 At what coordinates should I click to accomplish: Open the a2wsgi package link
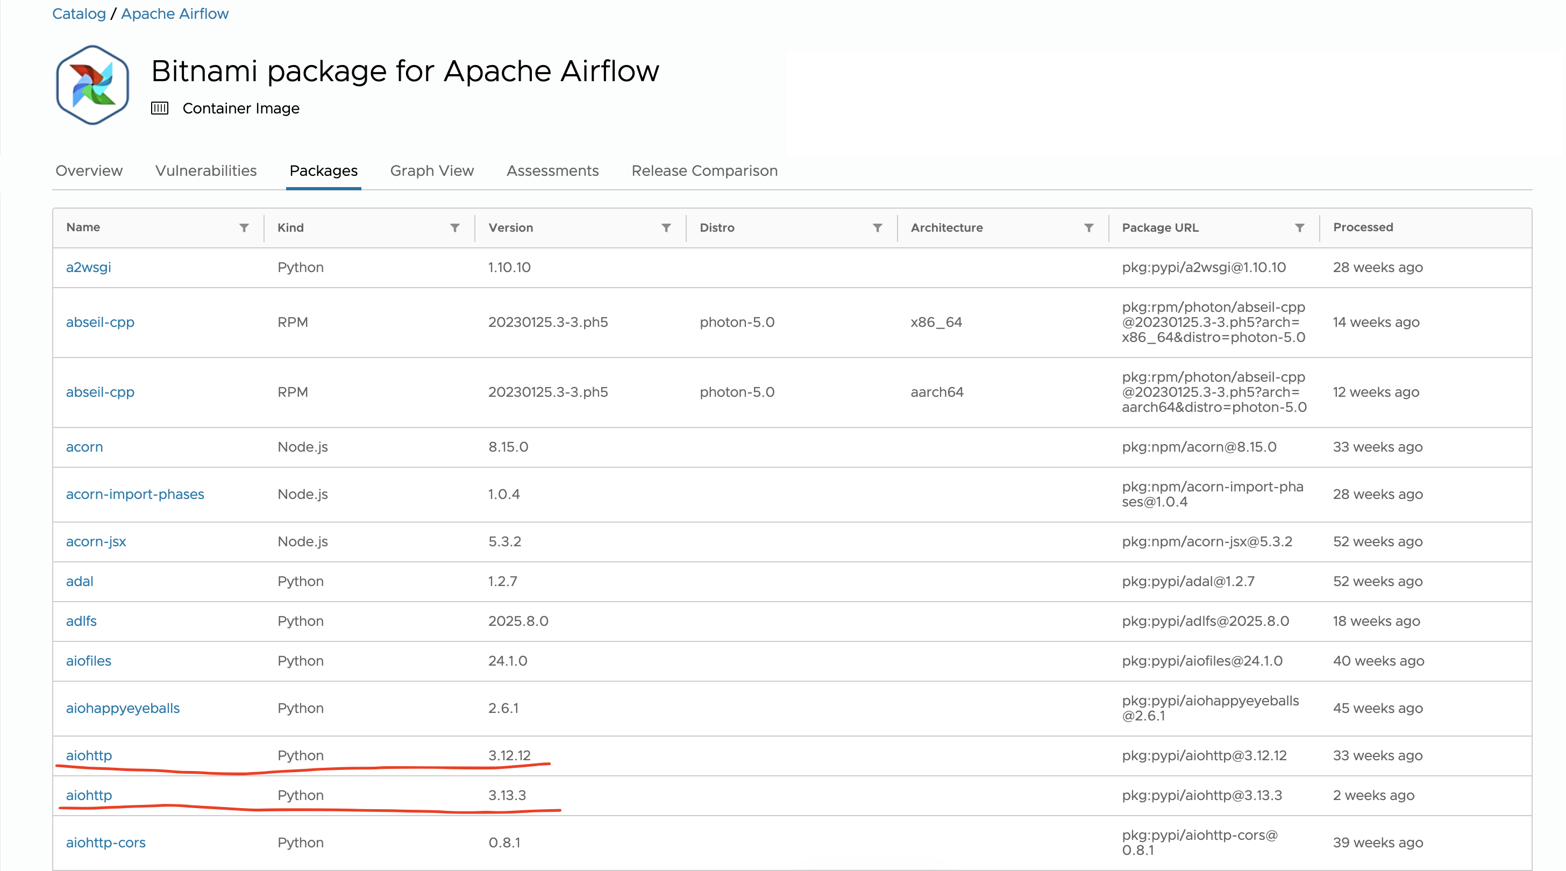pyautogui.click(x=88, y=267)
